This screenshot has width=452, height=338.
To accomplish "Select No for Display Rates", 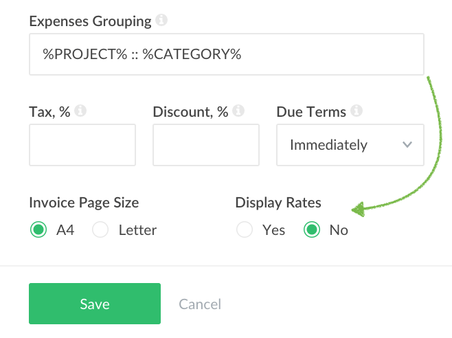I will point(312,230).
